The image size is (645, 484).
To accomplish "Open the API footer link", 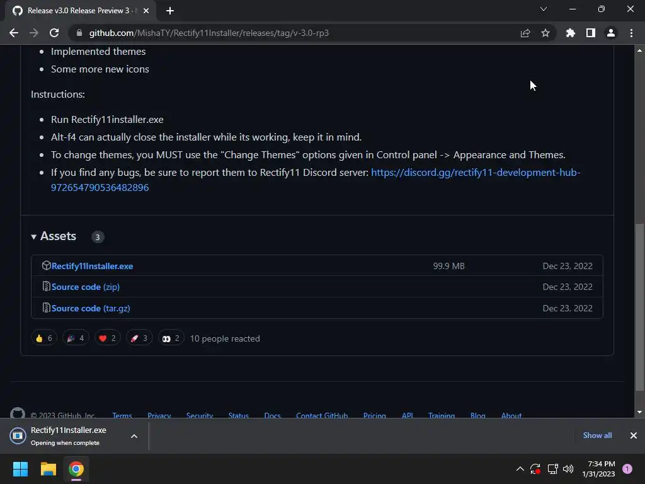I will tap(408, 415).
